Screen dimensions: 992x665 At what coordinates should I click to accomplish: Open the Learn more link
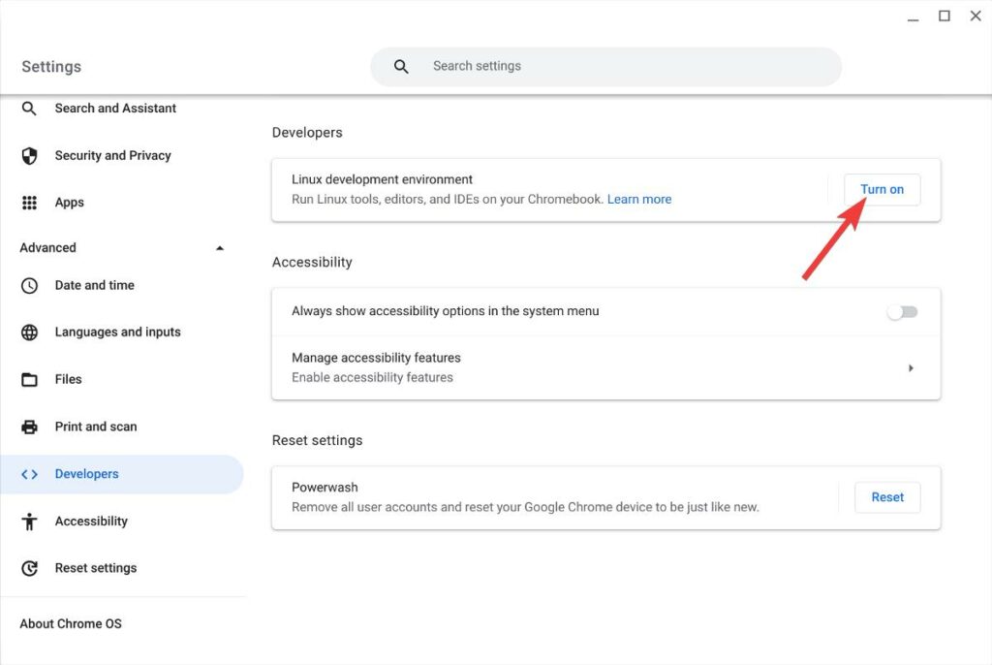[639, 198]
